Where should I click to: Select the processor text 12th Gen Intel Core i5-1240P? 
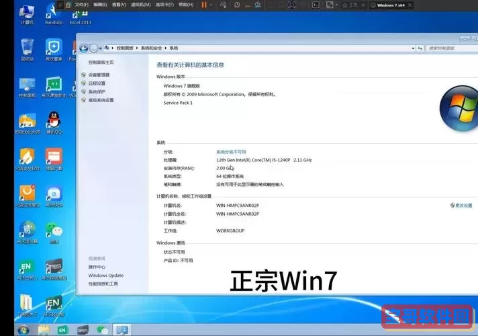[264, 160]
